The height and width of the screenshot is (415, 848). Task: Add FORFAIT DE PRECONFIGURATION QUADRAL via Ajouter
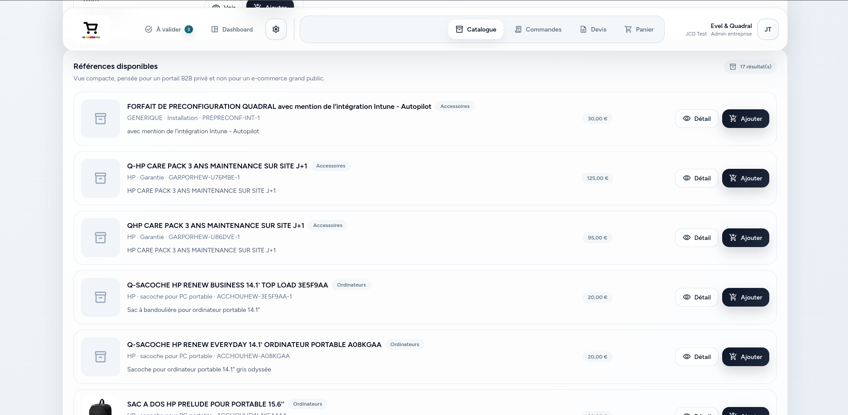tap(746, 119)
